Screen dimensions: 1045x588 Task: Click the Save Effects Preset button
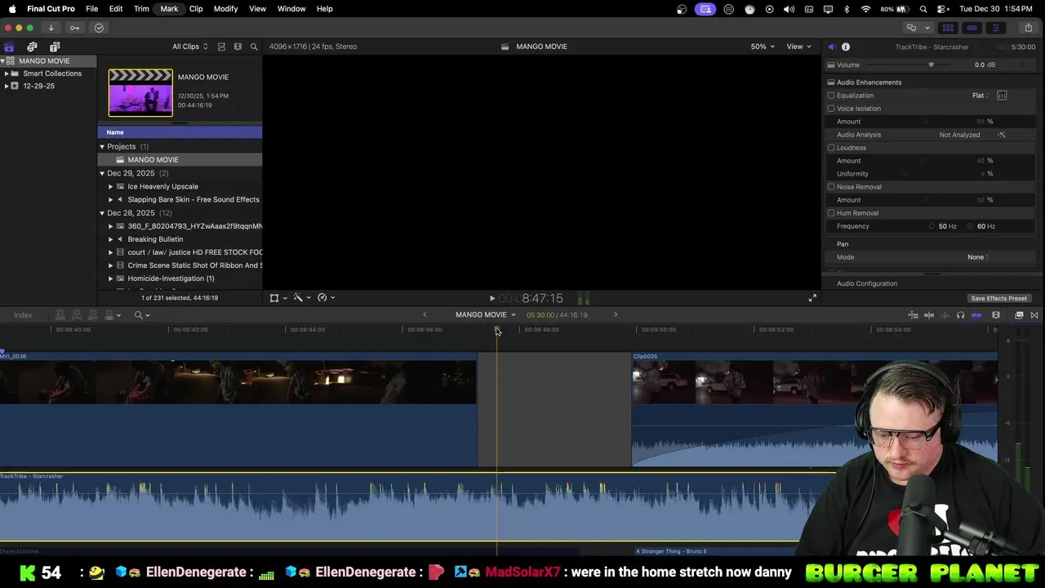tap(998, 298)
